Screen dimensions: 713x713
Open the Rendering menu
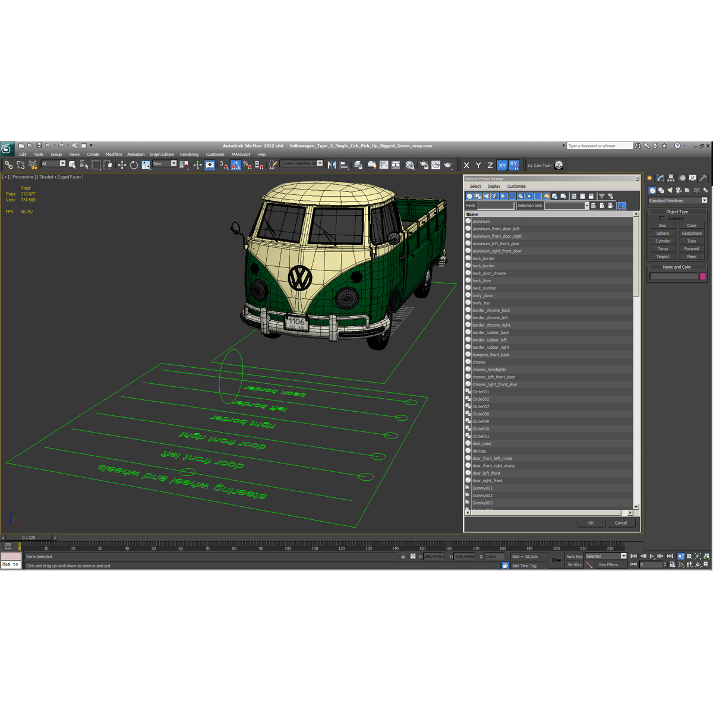click(x=189, y=154)
